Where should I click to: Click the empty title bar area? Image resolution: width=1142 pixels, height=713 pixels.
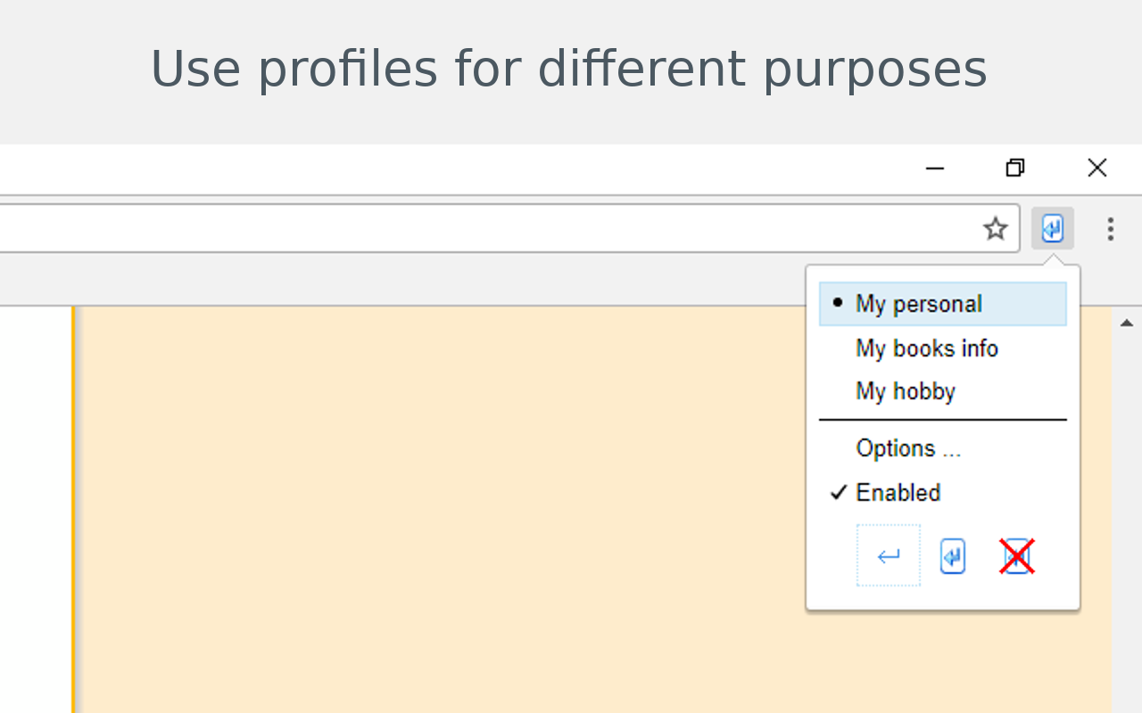446,168
